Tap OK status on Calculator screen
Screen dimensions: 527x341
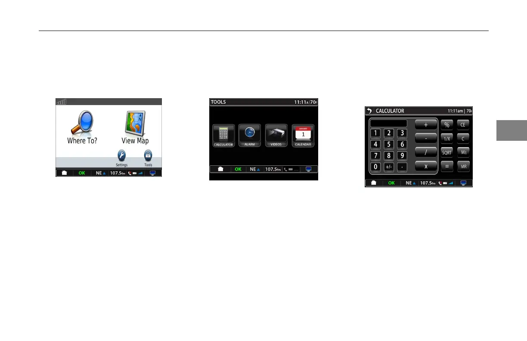pos(391,183)
